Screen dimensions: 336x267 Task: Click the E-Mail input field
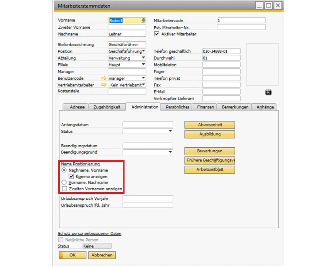[221, 91]
